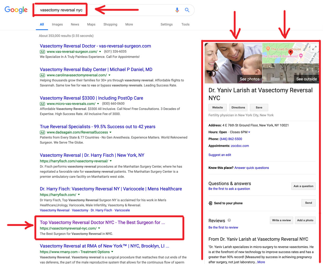The width and height of the screenshot is (323, 264).
Task: Click Ad badge for micro-vas-reversals.com
Action: pyautogui.click(x=42, y=104)
